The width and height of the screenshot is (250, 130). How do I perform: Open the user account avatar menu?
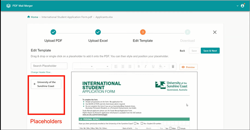click(x=242, y=6)
